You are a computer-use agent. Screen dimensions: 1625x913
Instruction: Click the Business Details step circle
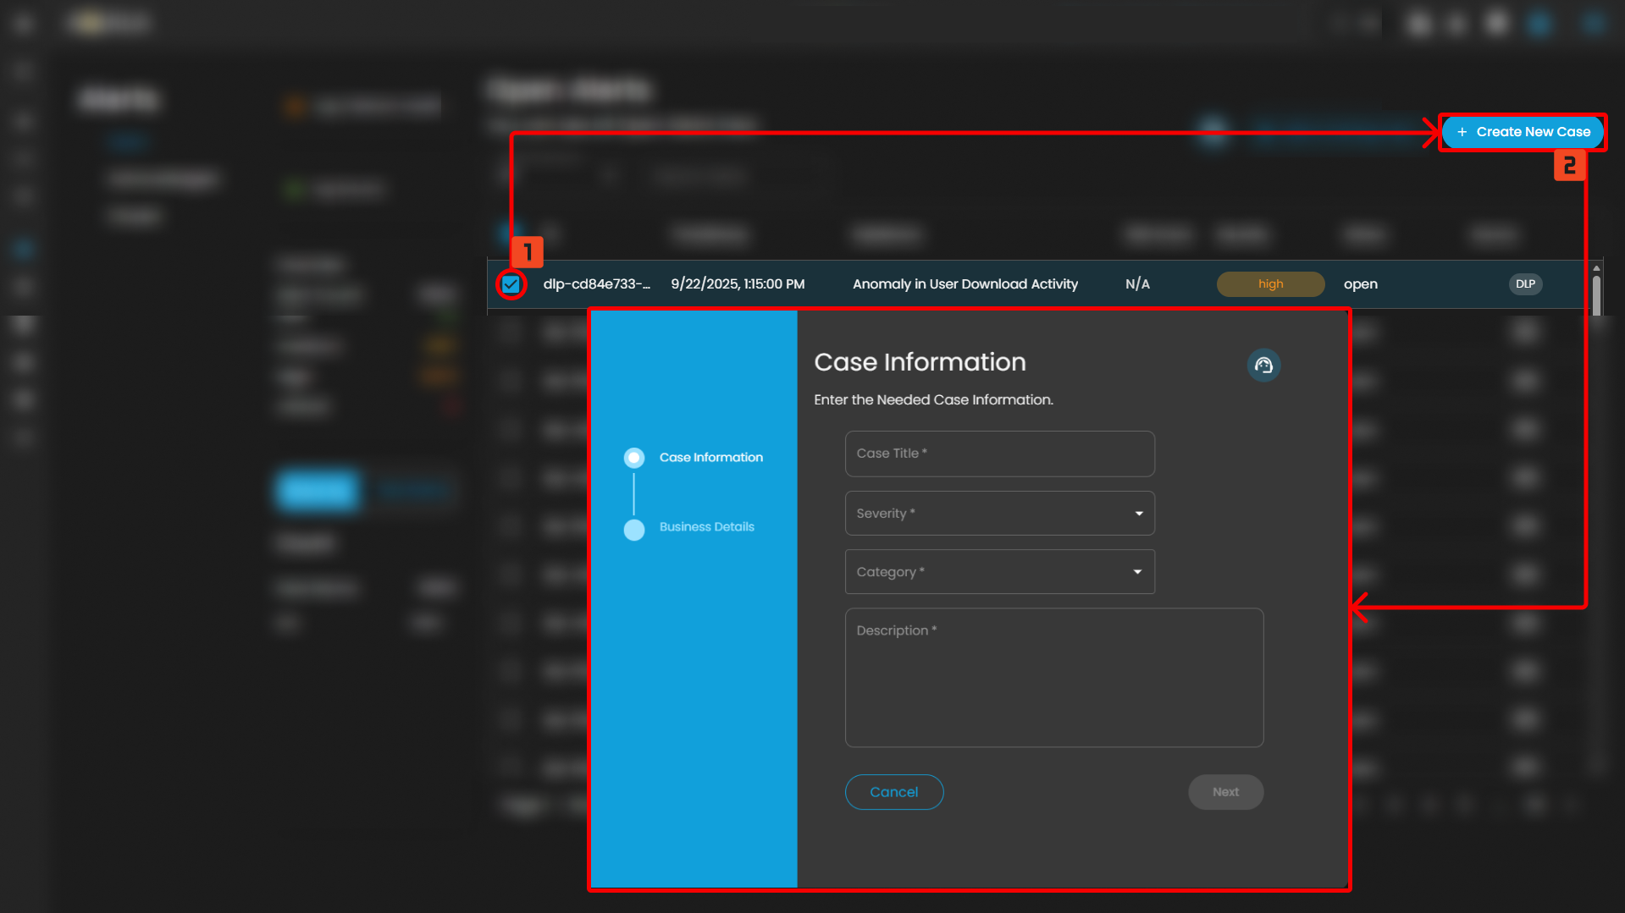coord(634,530)
